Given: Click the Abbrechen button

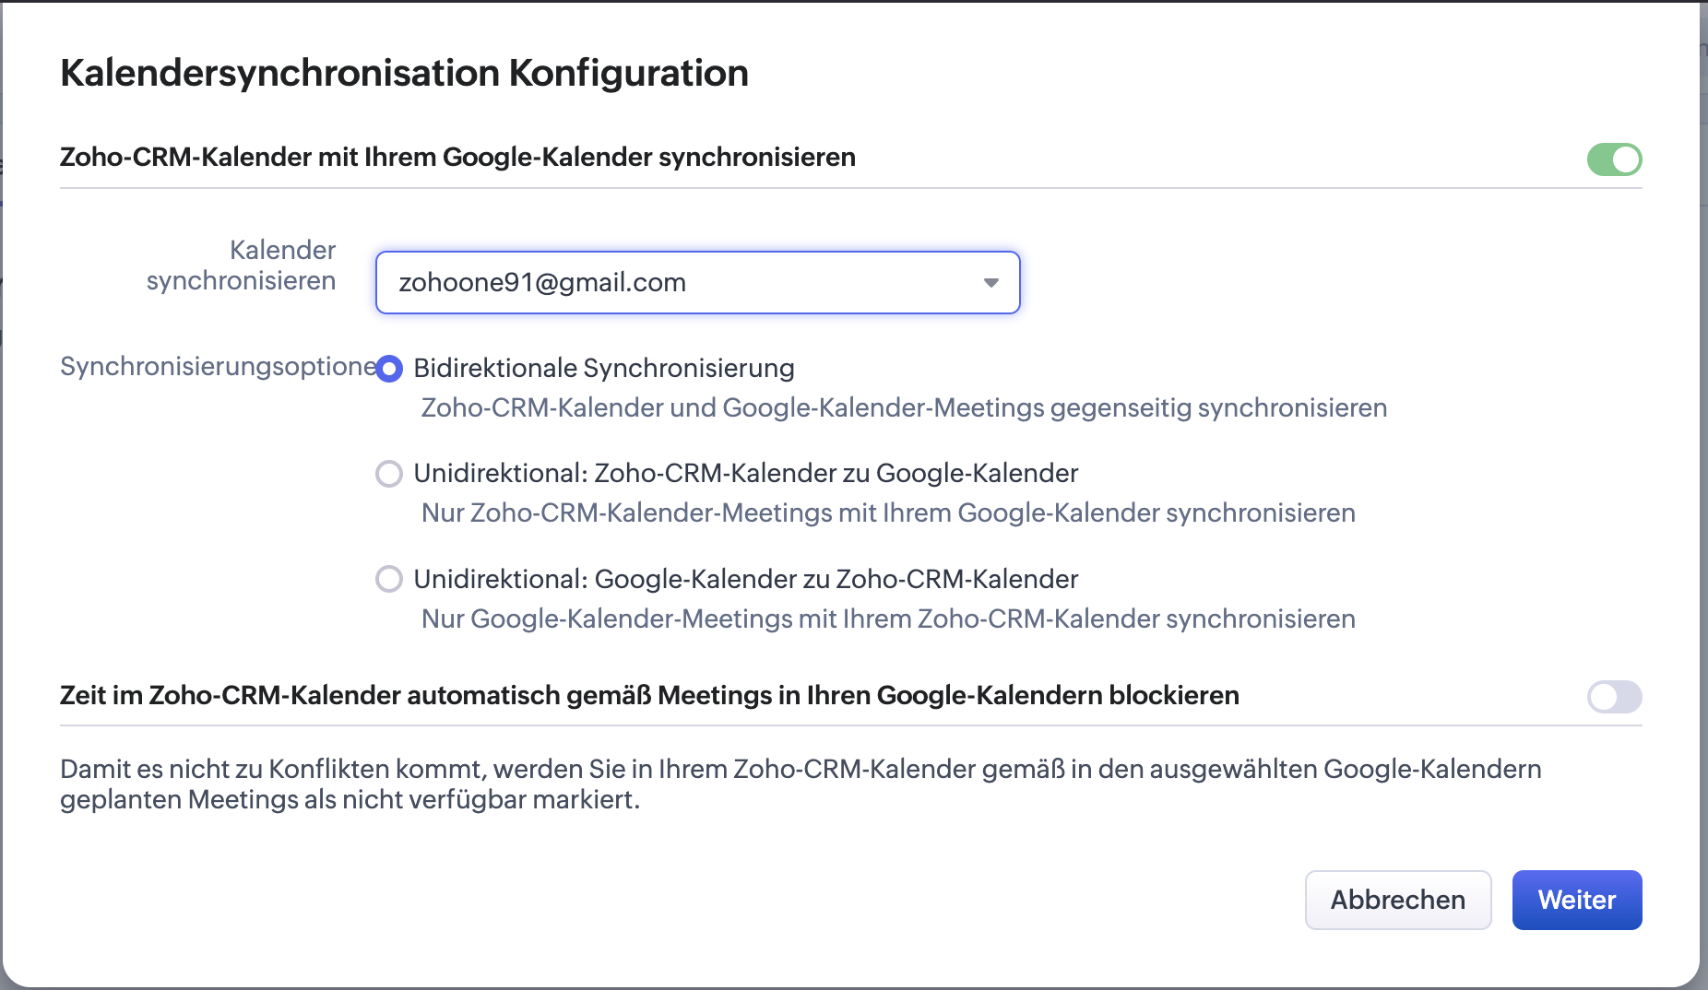Looking at the screenshot, I should point(1398,900).
